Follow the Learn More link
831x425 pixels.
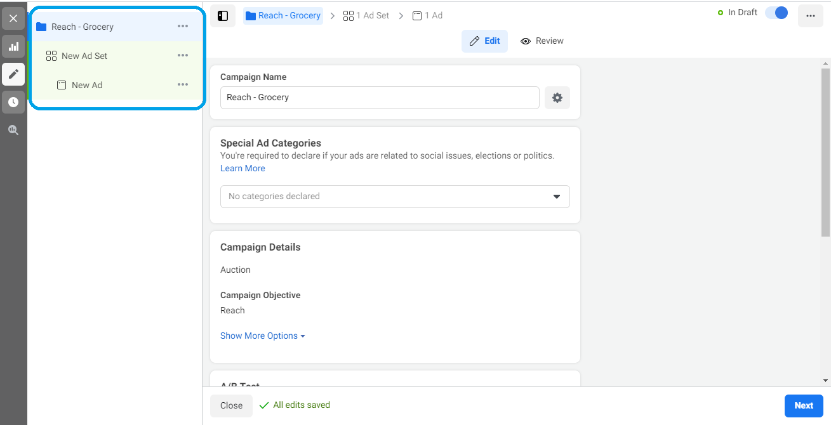pos(243,169)
